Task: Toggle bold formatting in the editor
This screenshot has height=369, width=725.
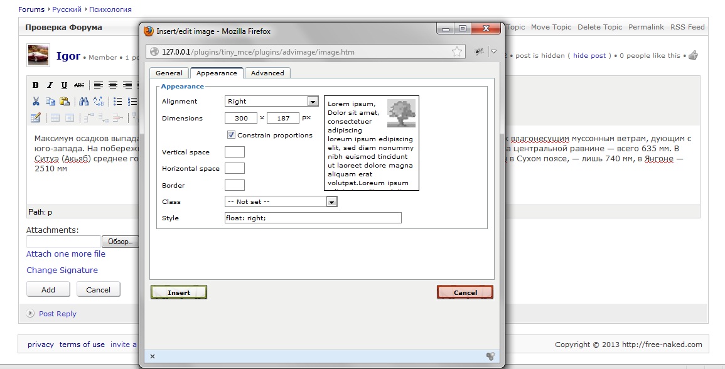Action: point(36,85)
